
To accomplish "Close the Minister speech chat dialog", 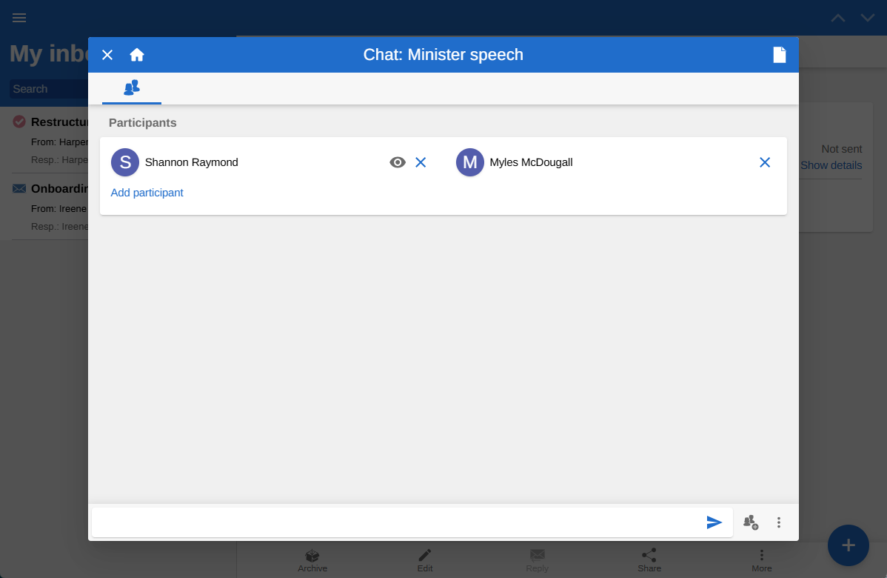I will pyautogui.click(x=107, y=55).
